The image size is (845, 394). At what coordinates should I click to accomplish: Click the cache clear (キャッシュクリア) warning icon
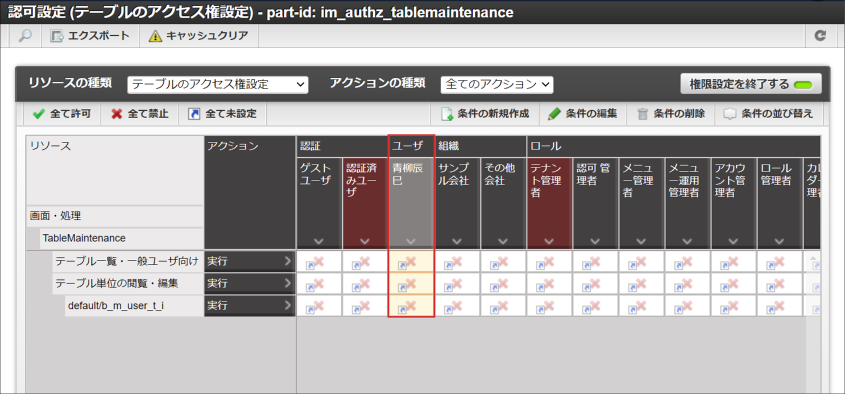tap(155, 36)
